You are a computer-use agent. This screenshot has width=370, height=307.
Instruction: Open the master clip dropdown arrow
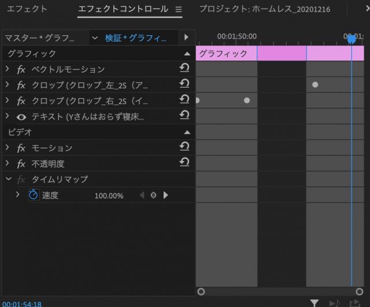point(95,38)
